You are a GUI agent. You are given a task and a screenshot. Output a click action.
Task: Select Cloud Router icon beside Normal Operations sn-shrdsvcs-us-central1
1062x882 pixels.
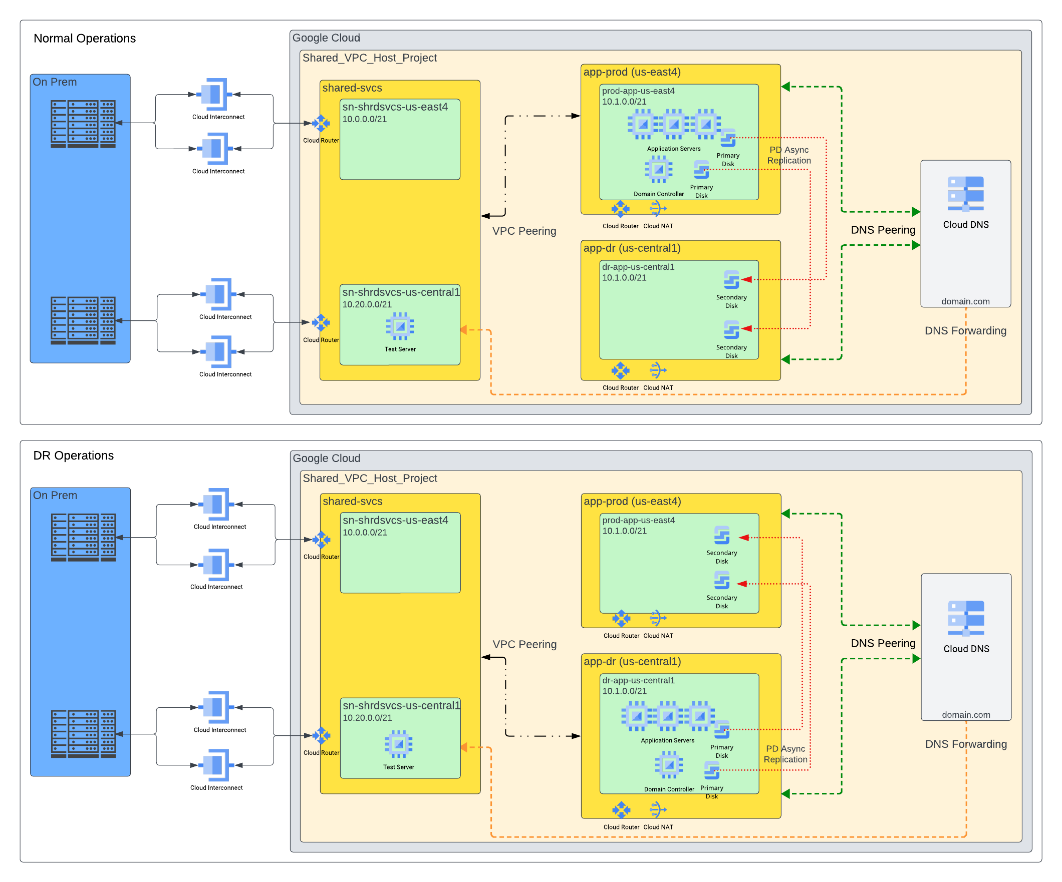click(x=321, y=322)
